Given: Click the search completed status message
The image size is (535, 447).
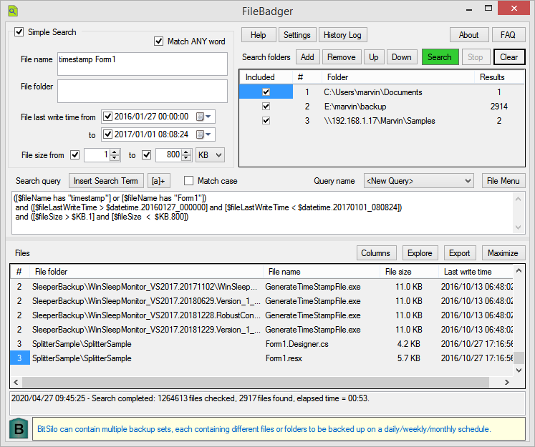Looking at the screenshot, I should 191,398.
